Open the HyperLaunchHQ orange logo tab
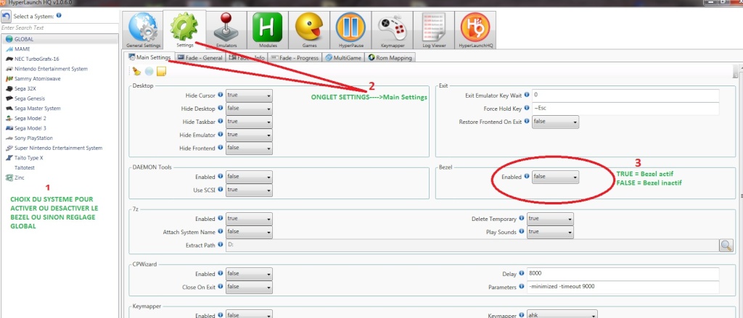 coord(475,30)
